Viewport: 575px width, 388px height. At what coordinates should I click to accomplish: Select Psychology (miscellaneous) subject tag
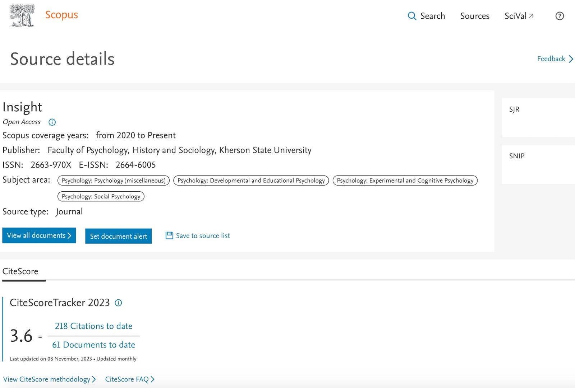114,181
